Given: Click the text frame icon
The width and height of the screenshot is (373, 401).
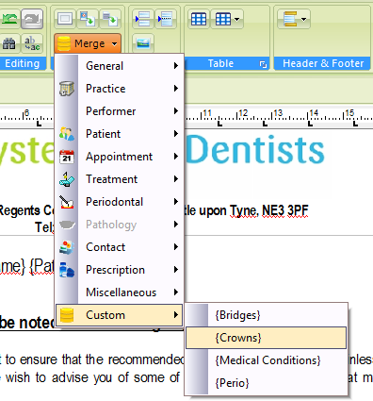Looking at the screenshot, I should (65, 19).
